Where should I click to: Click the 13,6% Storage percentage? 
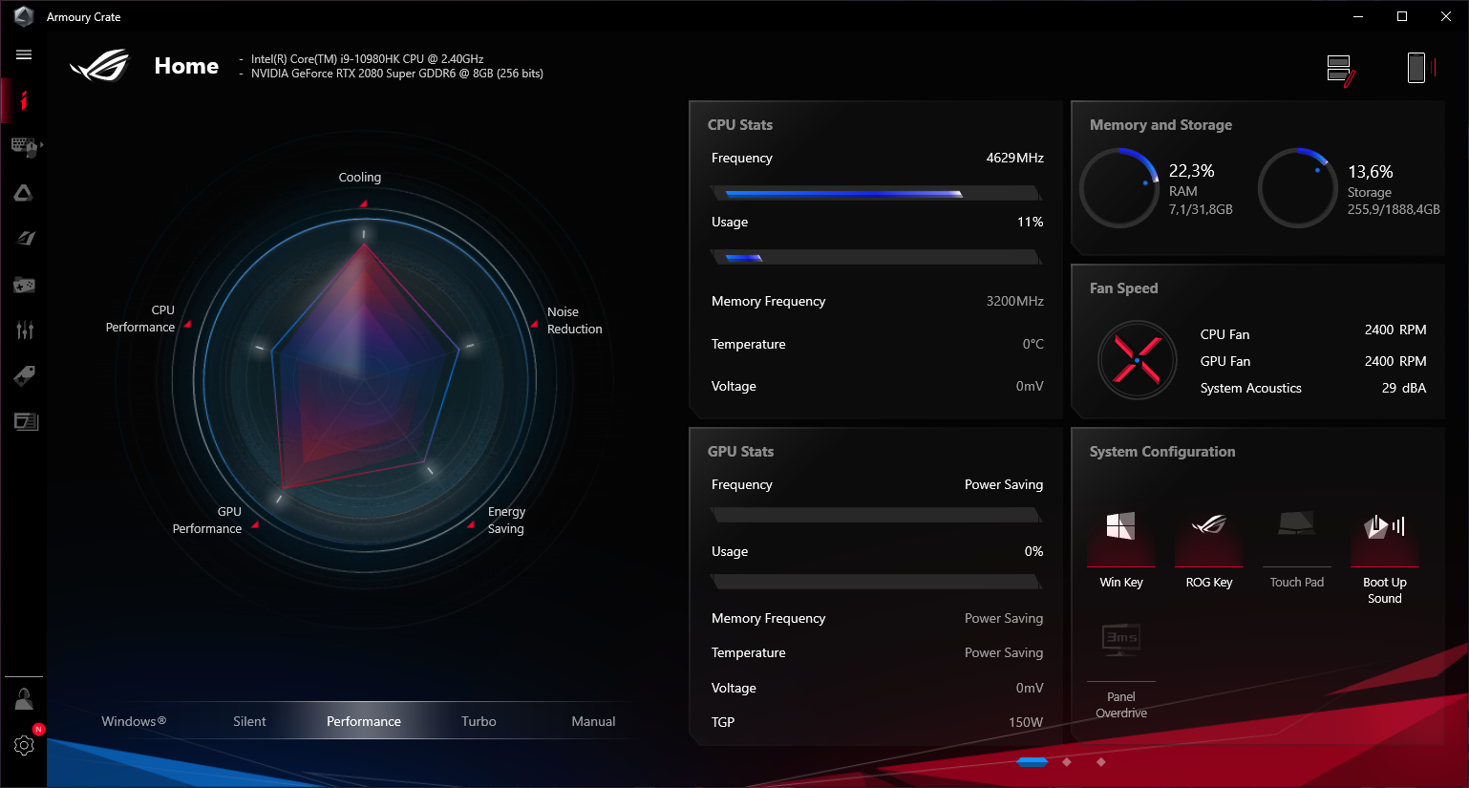coord(1371,172)
